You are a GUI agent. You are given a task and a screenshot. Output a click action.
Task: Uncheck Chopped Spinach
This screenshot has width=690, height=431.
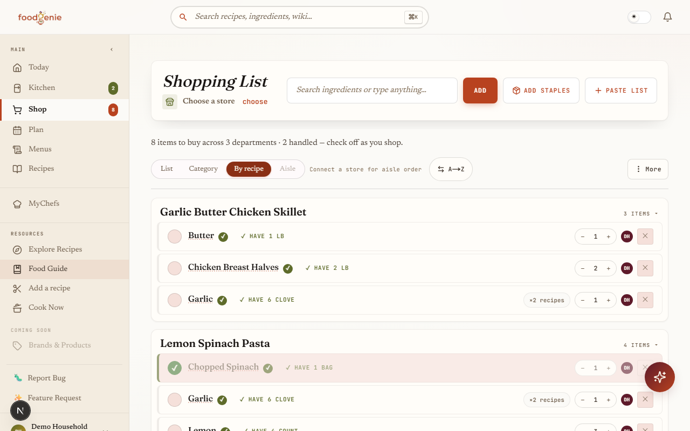[175, 368]
